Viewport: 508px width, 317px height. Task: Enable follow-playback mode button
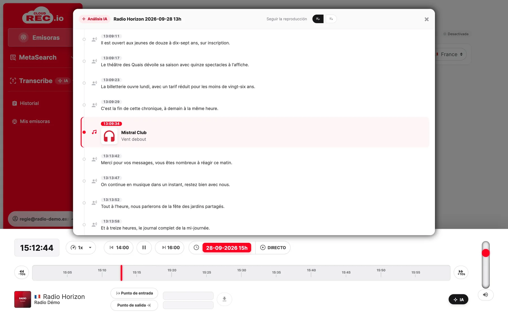318,19
